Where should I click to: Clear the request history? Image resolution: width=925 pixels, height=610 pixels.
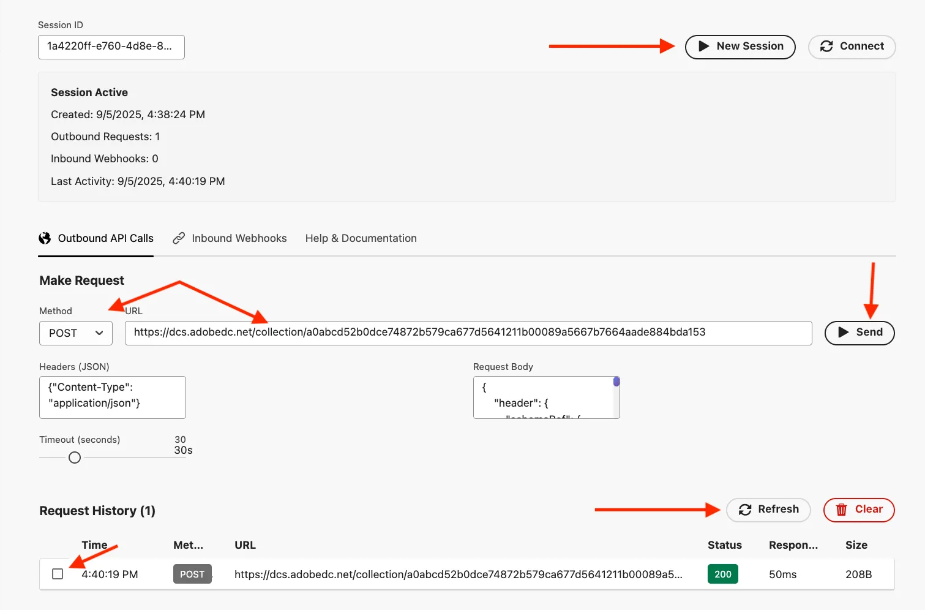point(859,510)
